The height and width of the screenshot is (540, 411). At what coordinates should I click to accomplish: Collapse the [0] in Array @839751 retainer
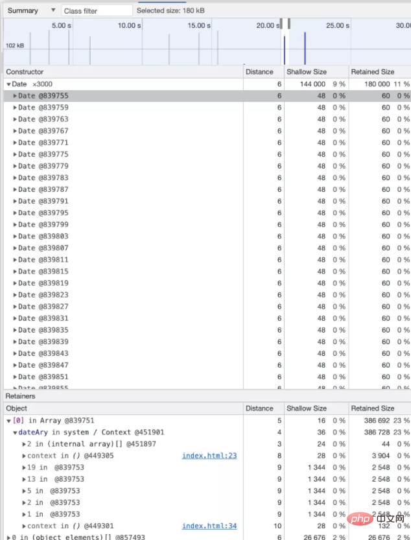[8, 421]
